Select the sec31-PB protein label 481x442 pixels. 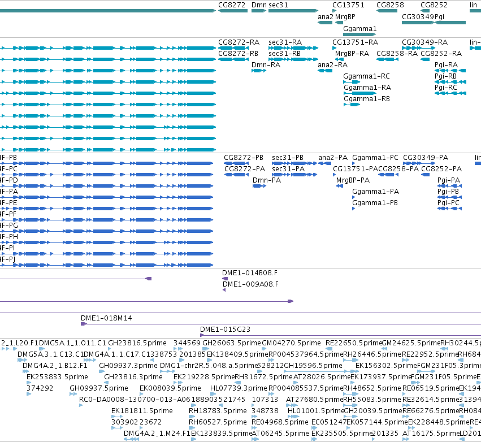(288, 157)
